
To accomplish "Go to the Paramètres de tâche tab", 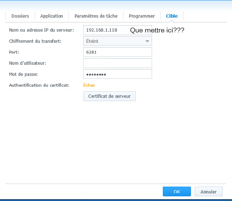I will (x=96, y=16).
